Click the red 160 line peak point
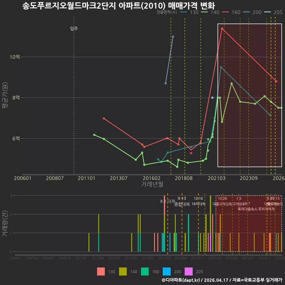 (222, 28)
